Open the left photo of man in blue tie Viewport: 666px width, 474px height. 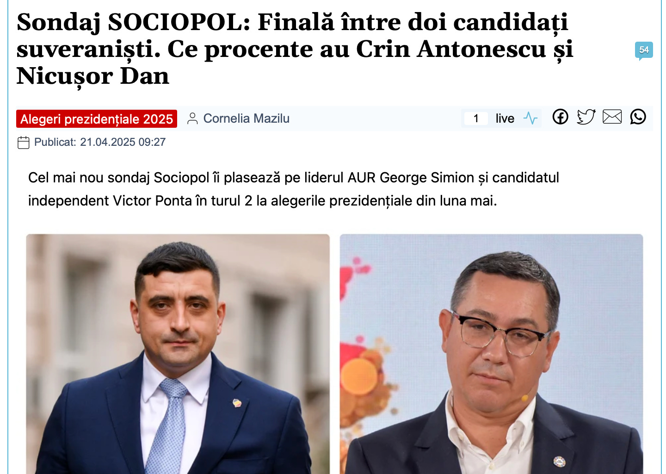pos(178,354)
